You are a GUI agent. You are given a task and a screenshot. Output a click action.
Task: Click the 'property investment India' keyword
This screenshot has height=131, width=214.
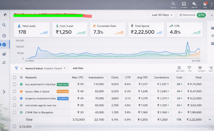pyautogui.click(x=40, y=98)
